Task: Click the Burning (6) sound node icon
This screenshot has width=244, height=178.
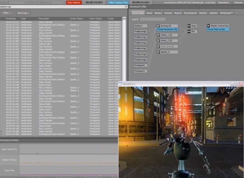Action: (x=159, y=26)
